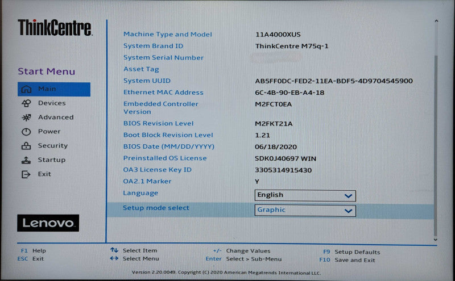Click Enter Select Sub-Menu hint

point(243,259)
